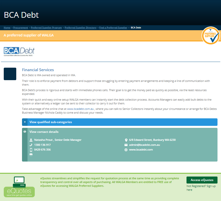Click the mobile icon beside 0429 676 356

[31, 150]
